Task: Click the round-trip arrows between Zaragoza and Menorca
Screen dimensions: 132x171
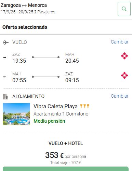Action: (24, 5)
